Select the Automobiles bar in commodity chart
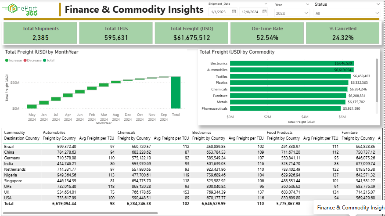This screenshot has height=216, width=385. (x=291, y=70)
